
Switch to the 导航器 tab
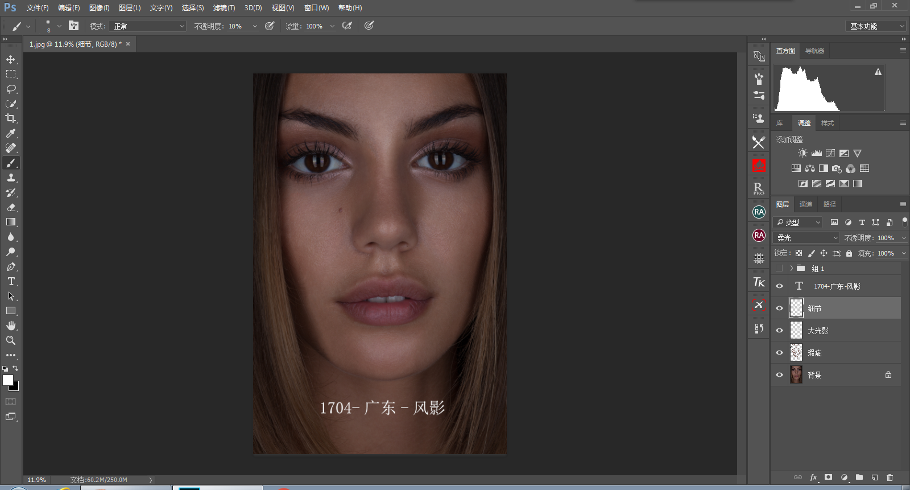(x=814, y=51)
